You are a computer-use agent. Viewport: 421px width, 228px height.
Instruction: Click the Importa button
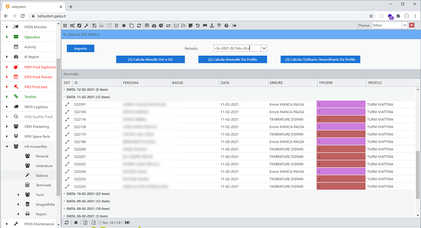click(x=81, y=49)
